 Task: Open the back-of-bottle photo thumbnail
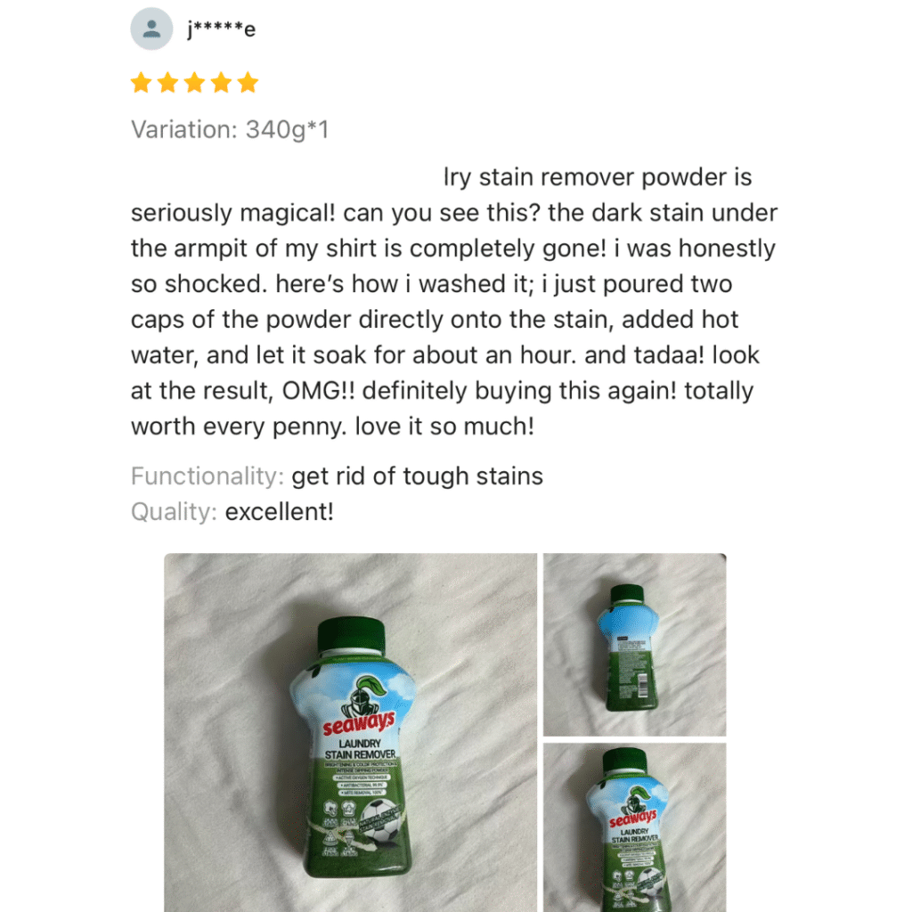[634, 645]
